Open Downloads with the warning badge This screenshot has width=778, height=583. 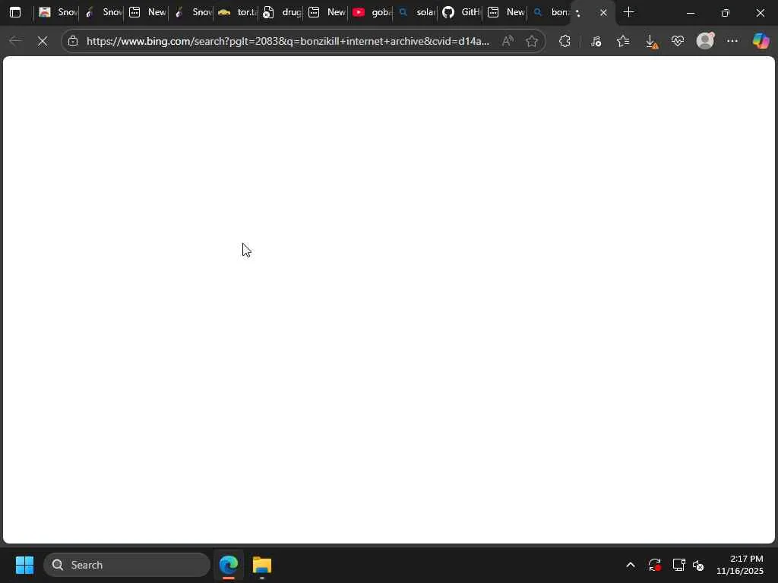pos(651,41)
